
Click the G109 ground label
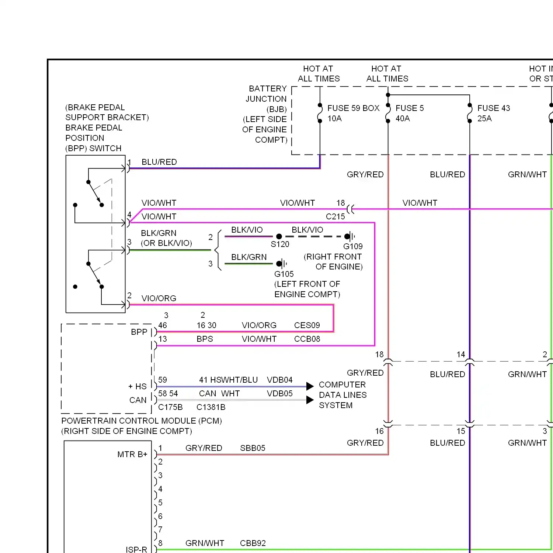click(353, 246)
